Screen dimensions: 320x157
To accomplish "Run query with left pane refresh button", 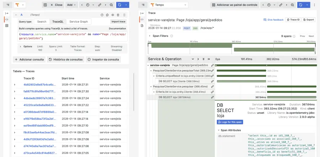I will tap(119, 5).
